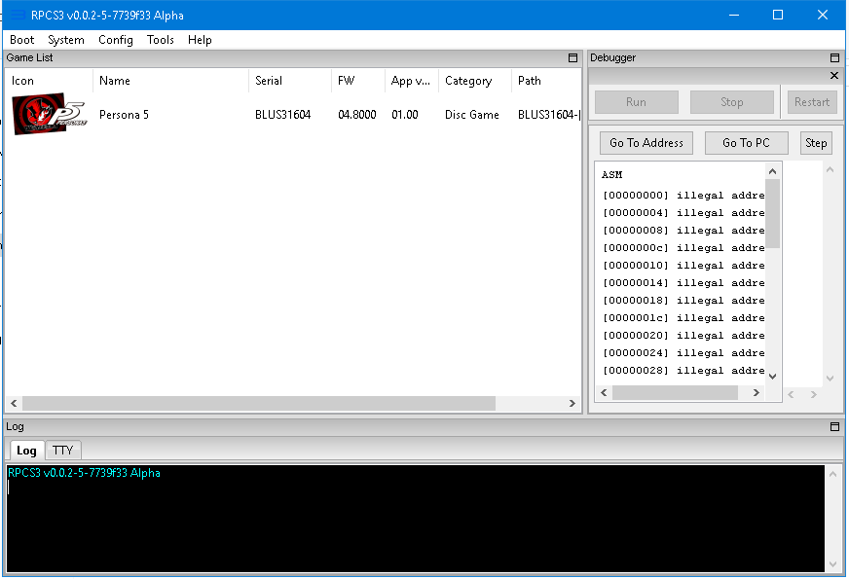Minimize the RPCS3 window
This screenshot has height=579, width=849.
(x=734, y=16)
